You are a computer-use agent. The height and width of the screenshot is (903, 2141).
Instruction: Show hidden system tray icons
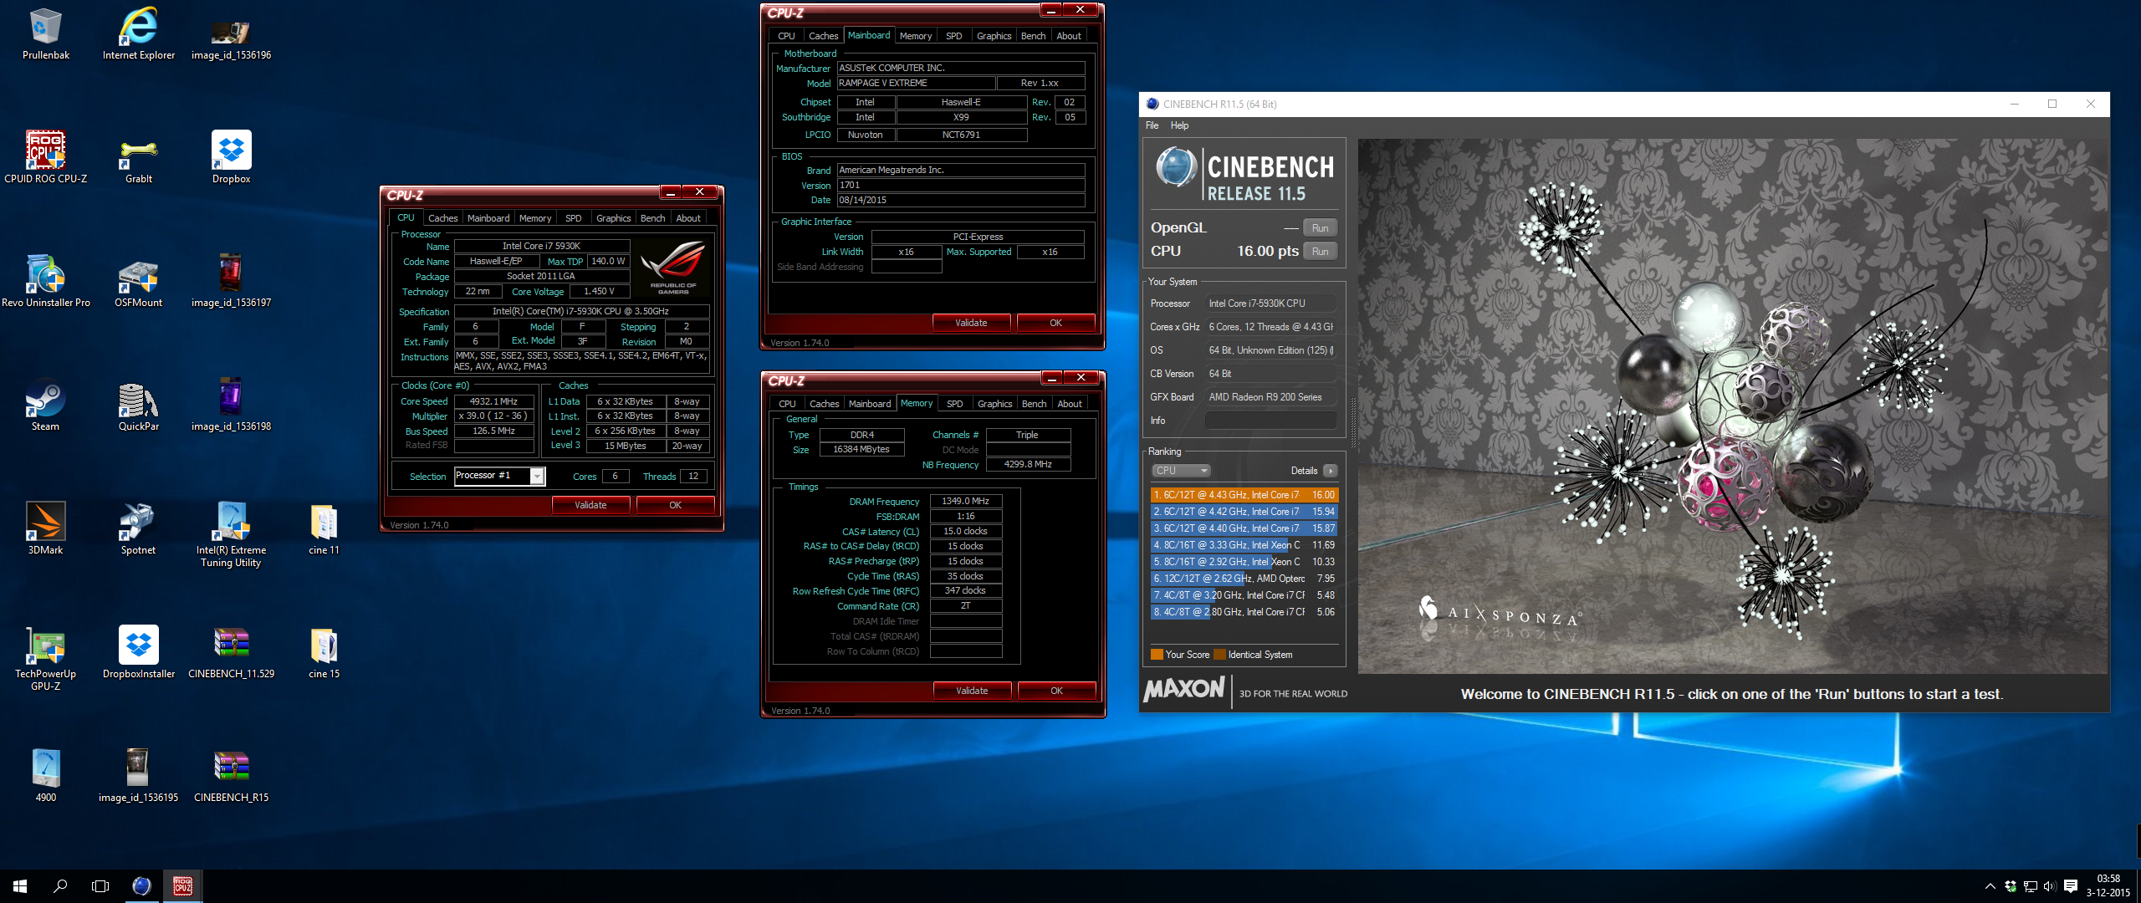pyautogui.click(x=1990, y=886)
